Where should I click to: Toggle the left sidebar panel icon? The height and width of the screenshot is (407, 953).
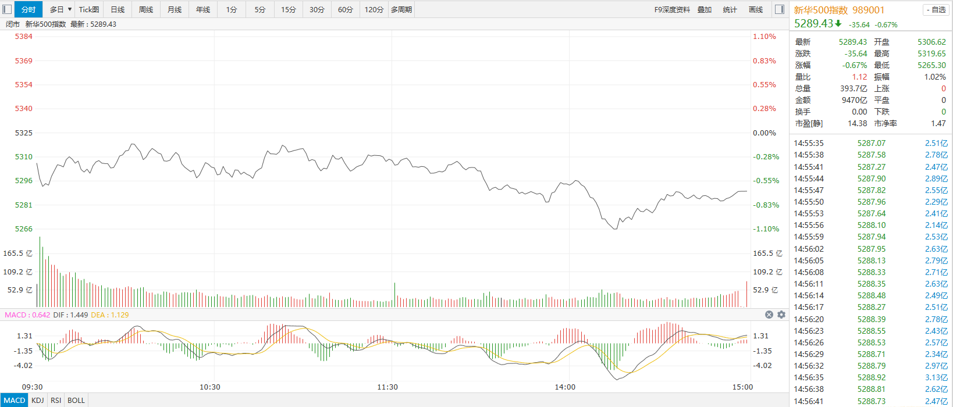point(7,9)
